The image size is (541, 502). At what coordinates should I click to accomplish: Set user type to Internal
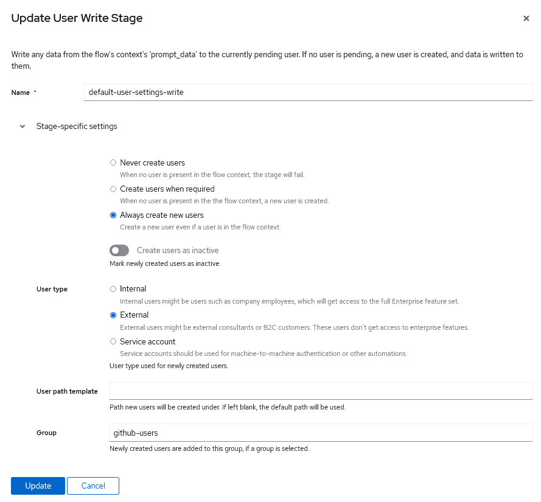point(113,289)
